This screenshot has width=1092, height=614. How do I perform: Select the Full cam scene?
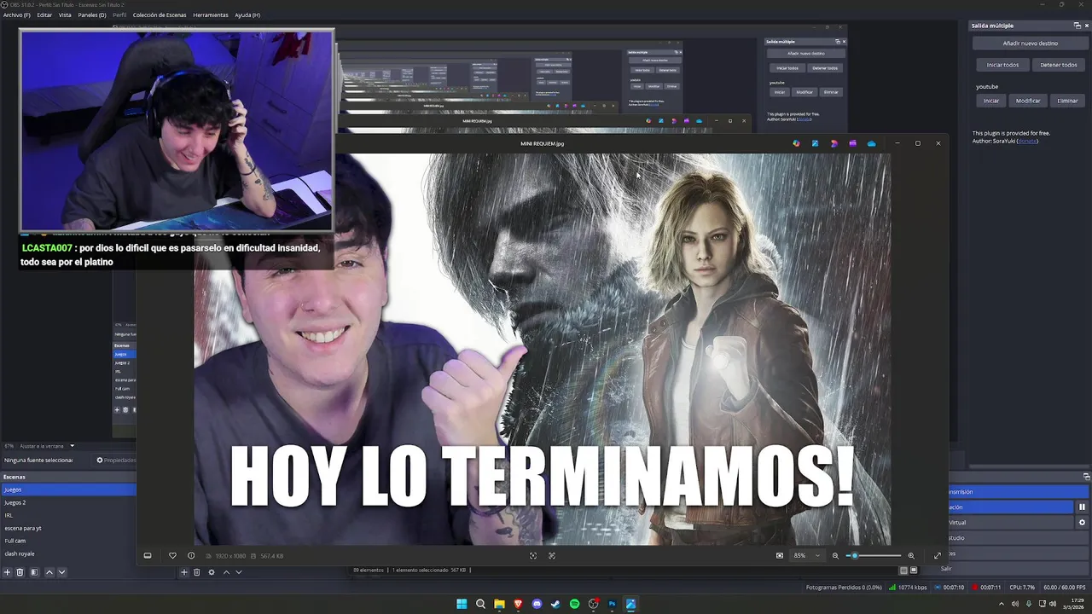click(68, 541)
